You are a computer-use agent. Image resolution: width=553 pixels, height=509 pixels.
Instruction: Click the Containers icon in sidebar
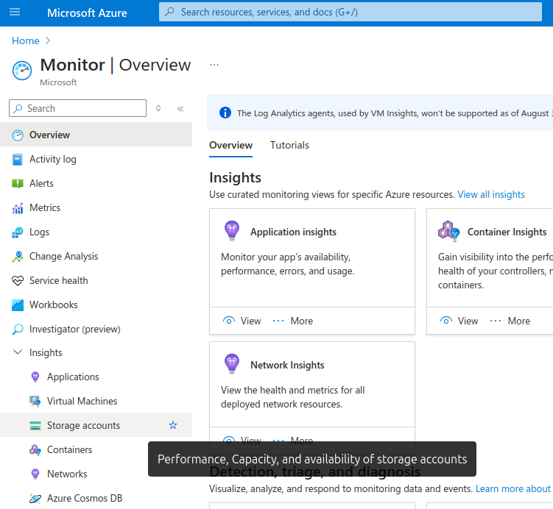(x=35, y=450)
